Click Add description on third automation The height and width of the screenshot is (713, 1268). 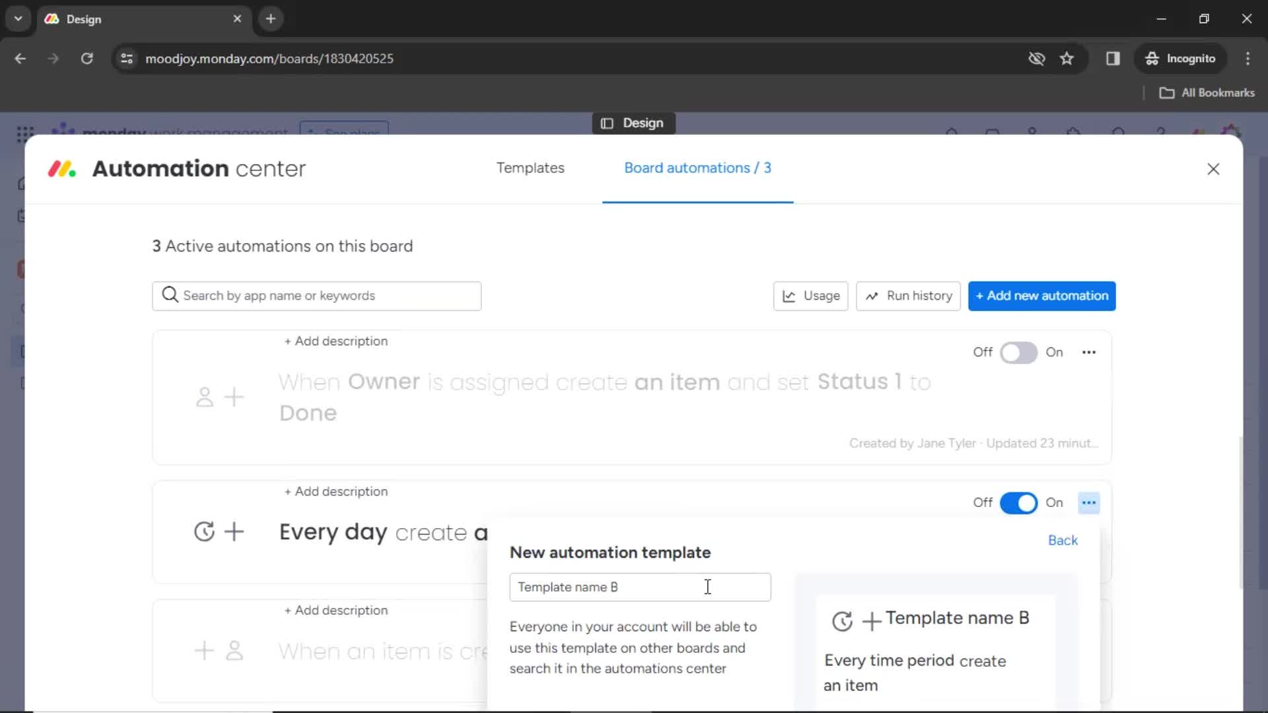(336, 610)
